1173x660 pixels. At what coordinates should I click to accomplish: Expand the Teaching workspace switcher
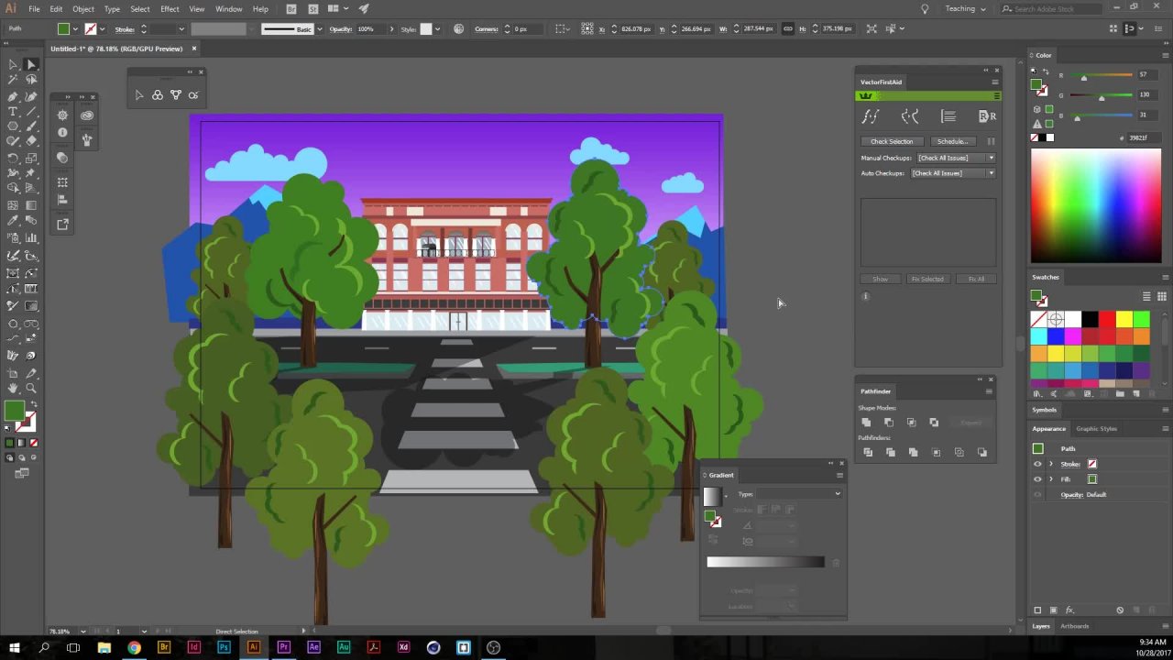[x=965, y=9]
